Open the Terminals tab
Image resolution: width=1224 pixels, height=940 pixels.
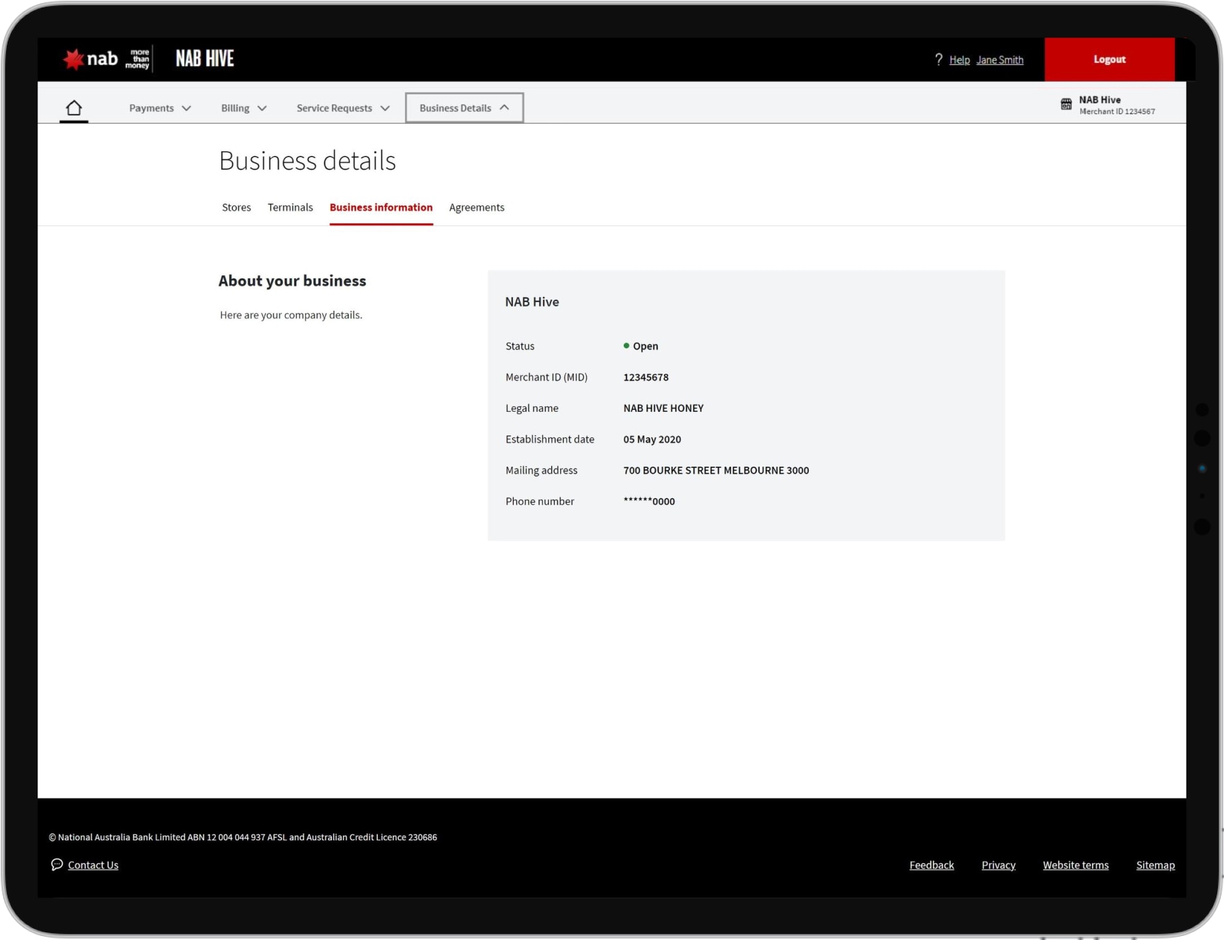(x=290, y=207)
